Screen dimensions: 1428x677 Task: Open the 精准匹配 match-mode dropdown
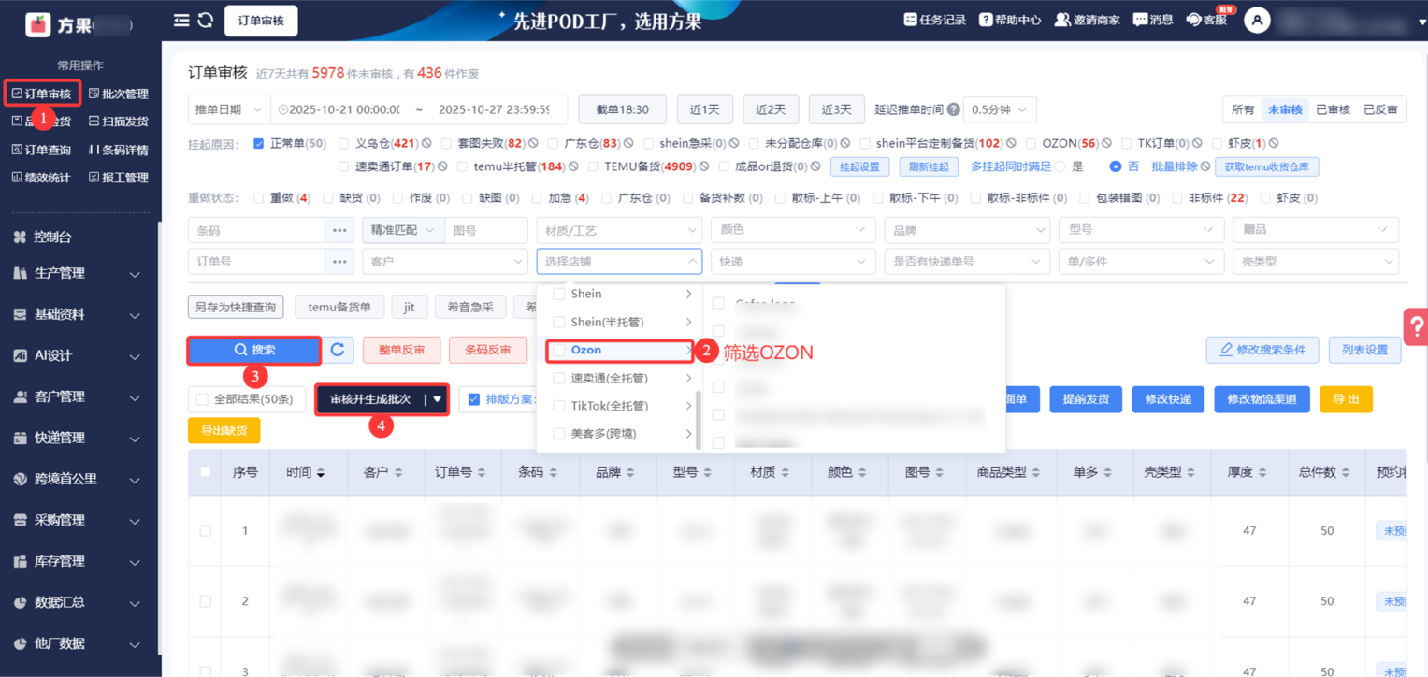pyautogui.click(x=403, y=230)
